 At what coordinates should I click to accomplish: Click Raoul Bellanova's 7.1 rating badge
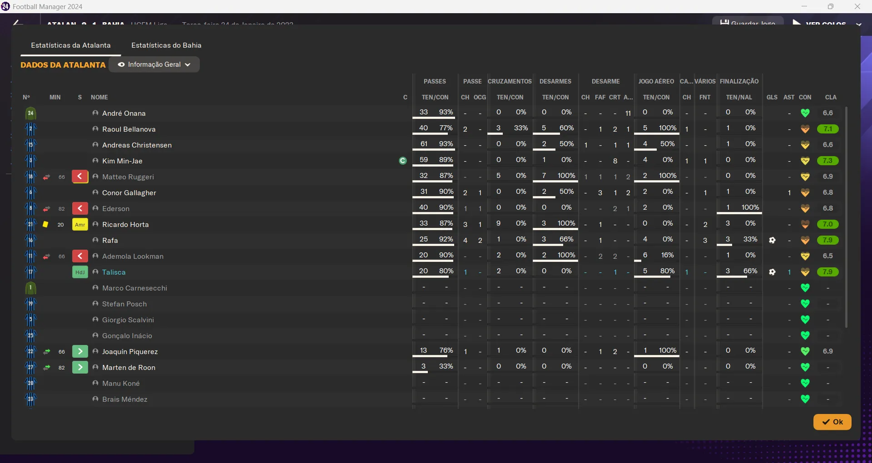tap(827, 129)
